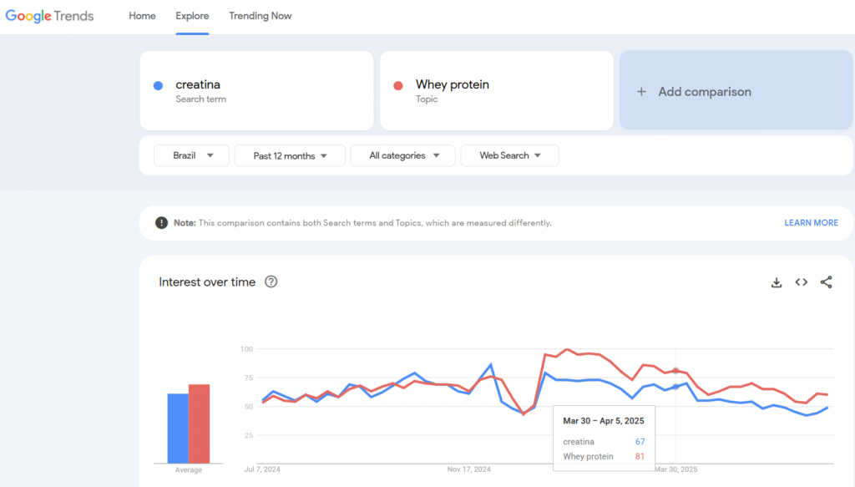Click the plus icon for comparison
This screenshot has height=487, width=855.
[641, 92]
